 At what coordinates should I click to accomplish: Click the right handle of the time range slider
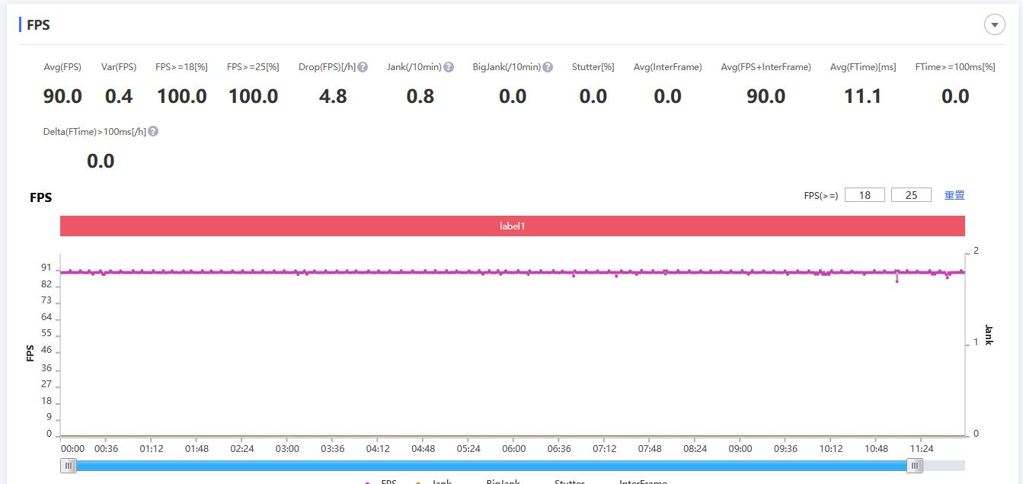915,466
